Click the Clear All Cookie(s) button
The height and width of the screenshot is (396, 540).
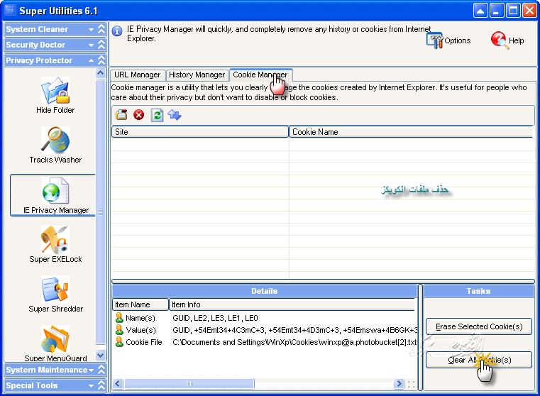pyautogui.click(x=479, y=360)
